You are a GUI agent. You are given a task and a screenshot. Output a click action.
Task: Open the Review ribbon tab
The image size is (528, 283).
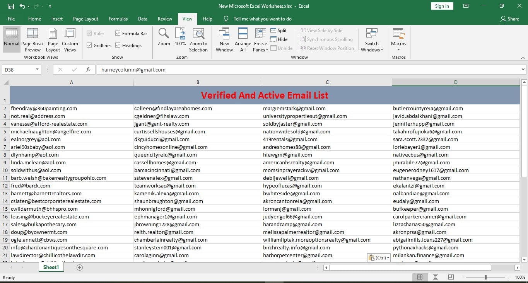point(165,19)
